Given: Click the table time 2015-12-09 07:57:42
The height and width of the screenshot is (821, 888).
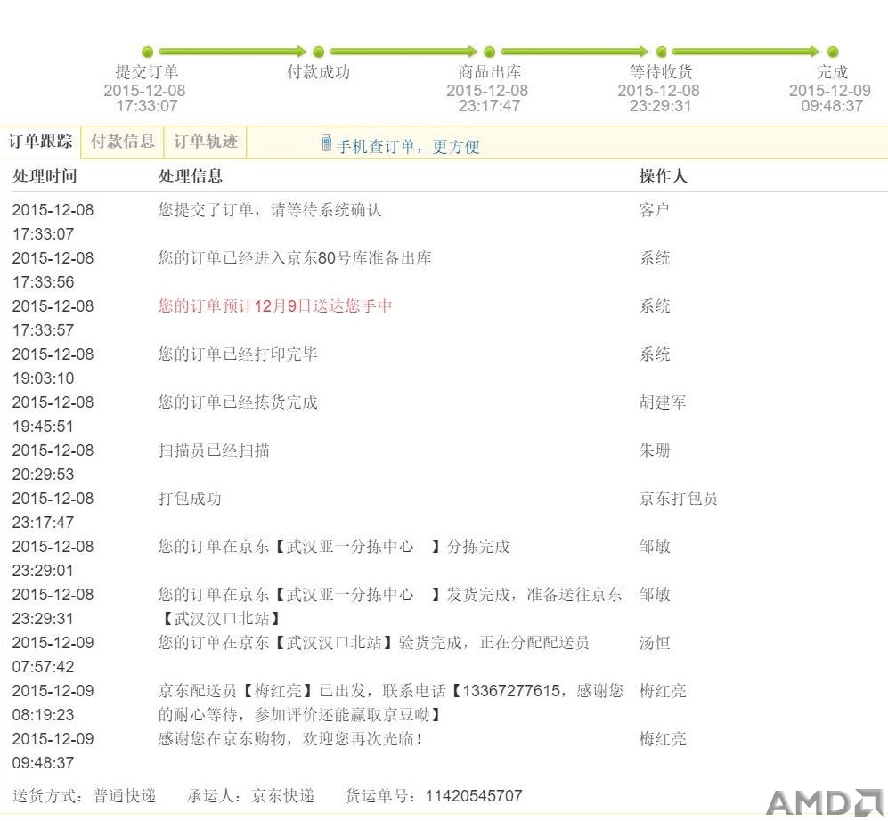Looking at the screenshot, I should (53, 655).
